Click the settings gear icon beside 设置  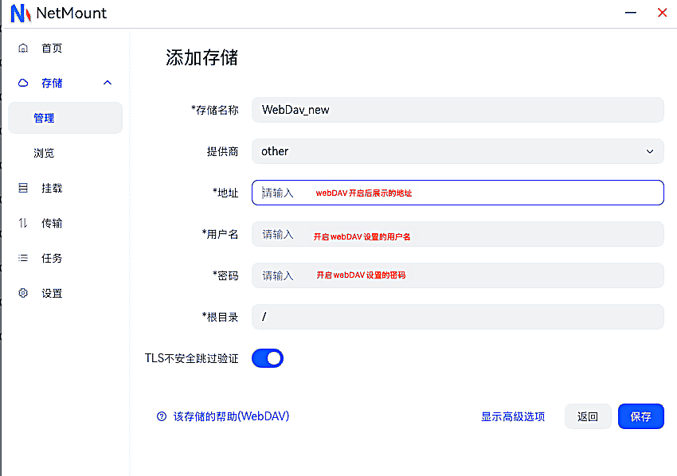click(x=23, y=293)
